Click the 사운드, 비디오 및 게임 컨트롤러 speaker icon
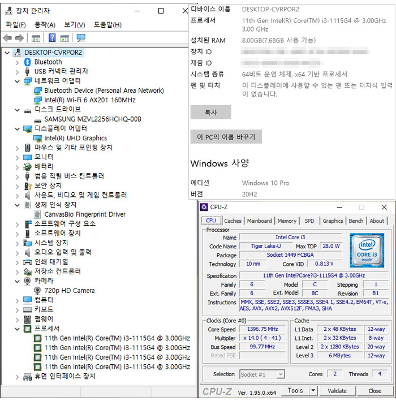Screen dimensions: 396x401 point(27,195)
